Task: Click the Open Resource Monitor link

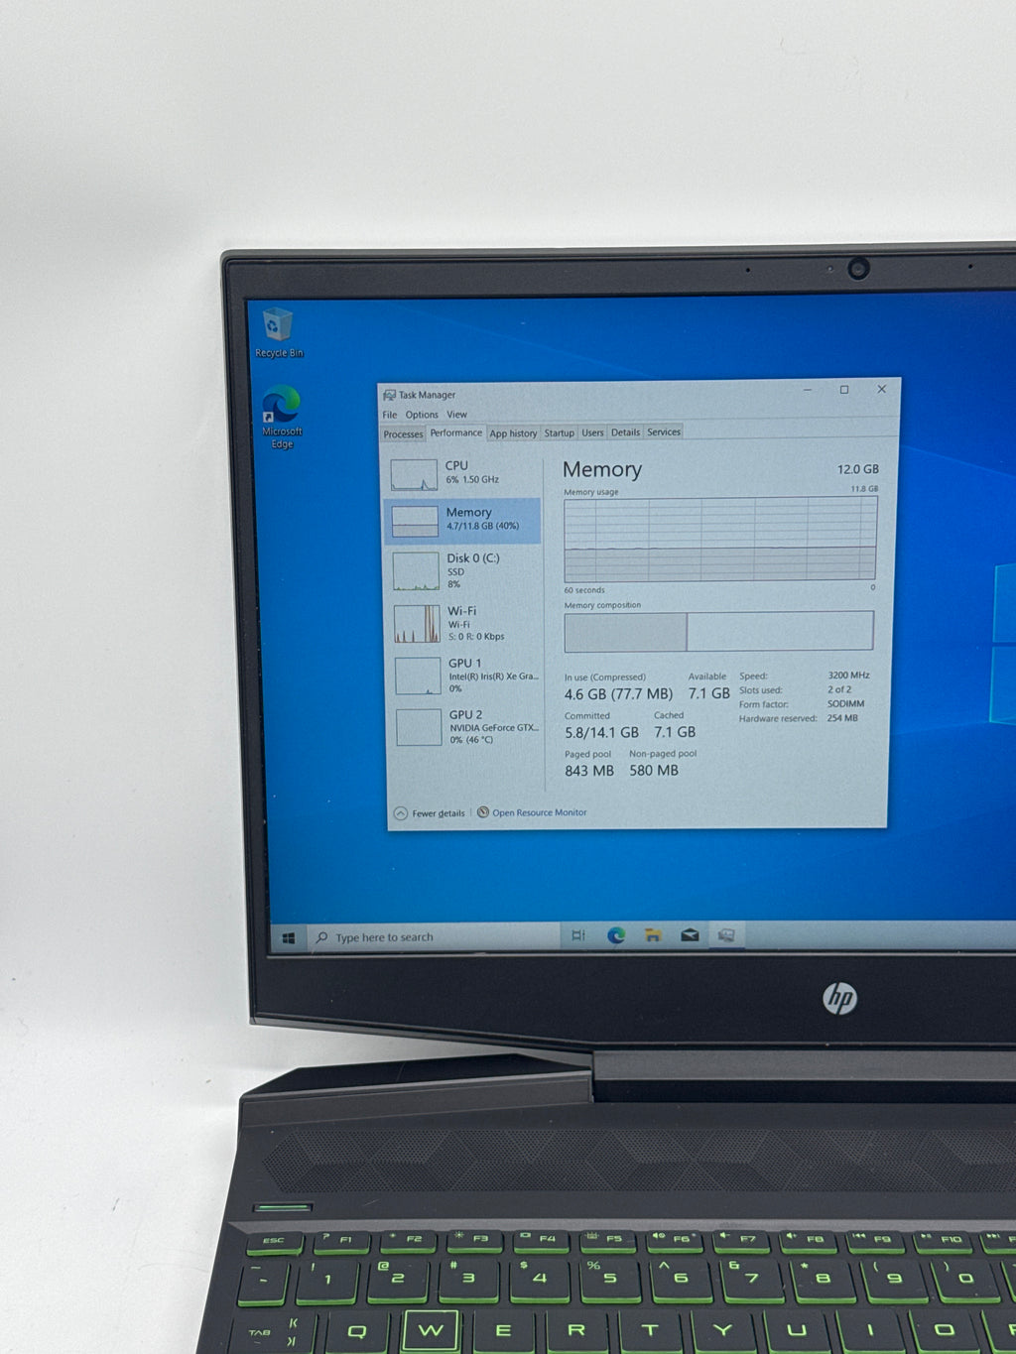Action: point(540,812)
